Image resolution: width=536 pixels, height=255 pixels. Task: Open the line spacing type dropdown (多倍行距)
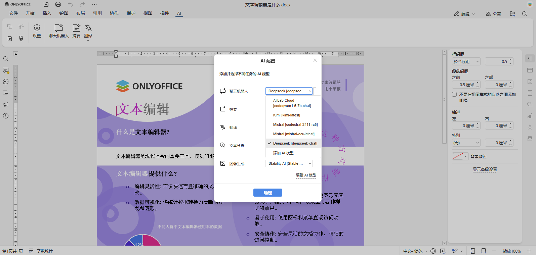[x=466, y=61]
